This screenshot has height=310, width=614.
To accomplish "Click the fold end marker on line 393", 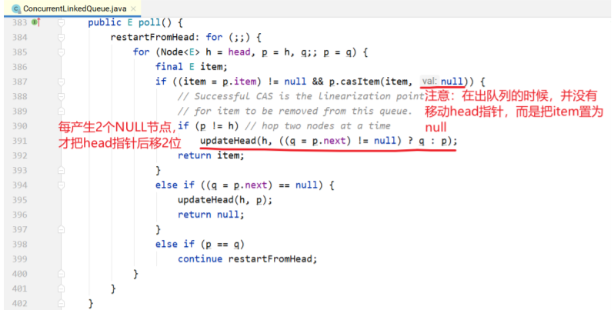I will [x=62, y=170].
